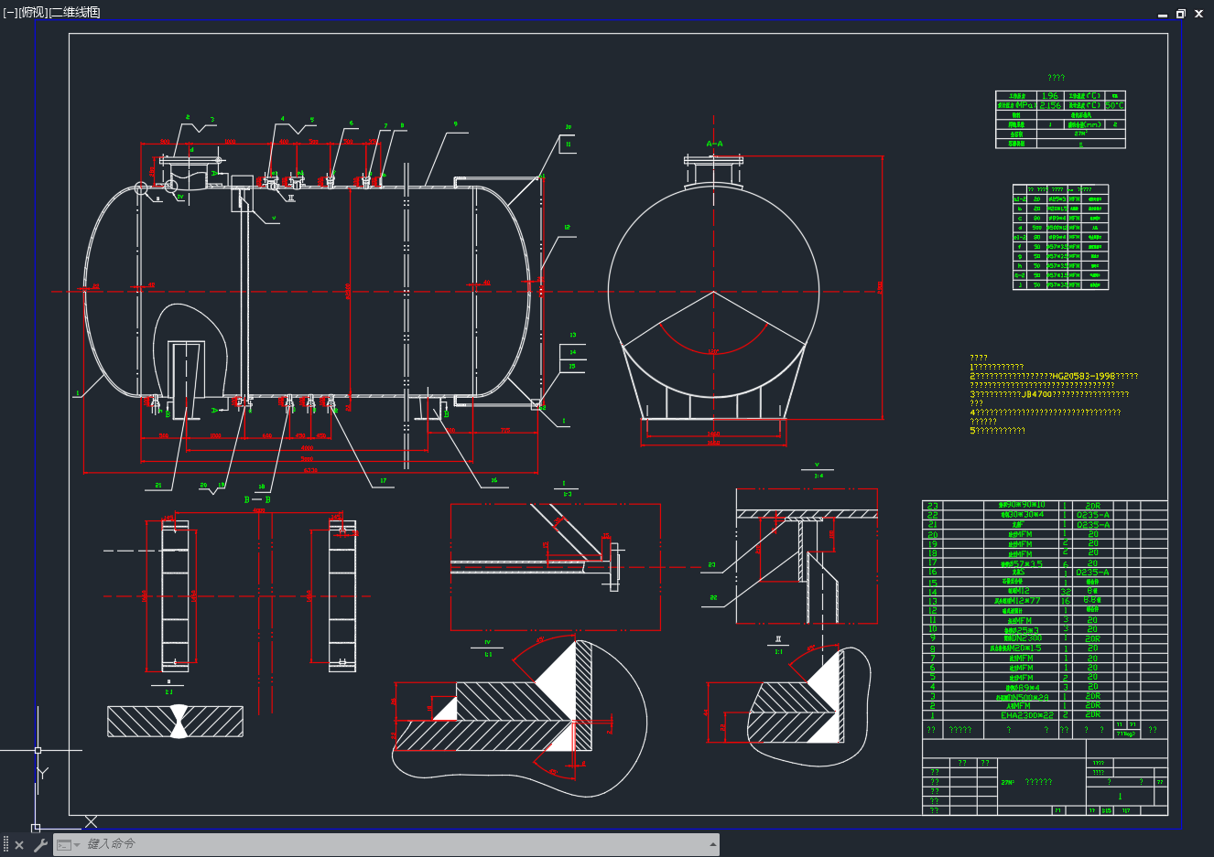
Task: Select the A—A section view label
Action: 715,144
